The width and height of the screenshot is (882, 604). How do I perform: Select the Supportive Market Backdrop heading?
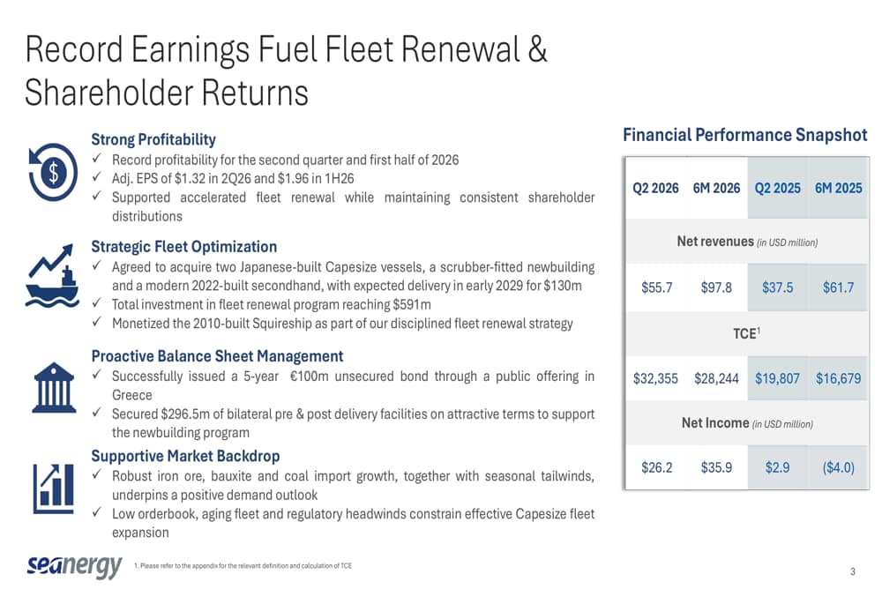click(185, 456)
